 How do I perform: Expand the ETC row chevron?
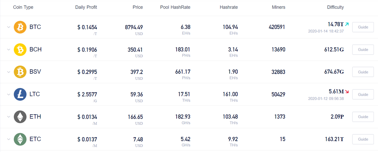pos(9,139)
